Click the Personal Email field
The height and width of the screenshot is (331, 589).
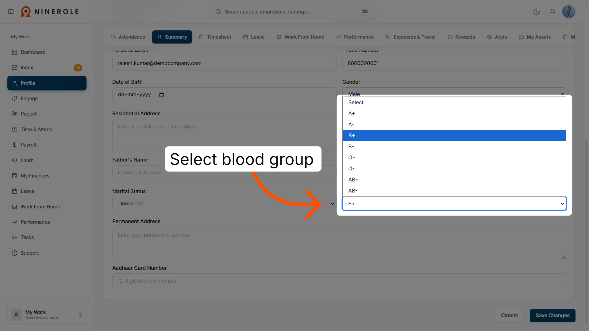point(224,63)
